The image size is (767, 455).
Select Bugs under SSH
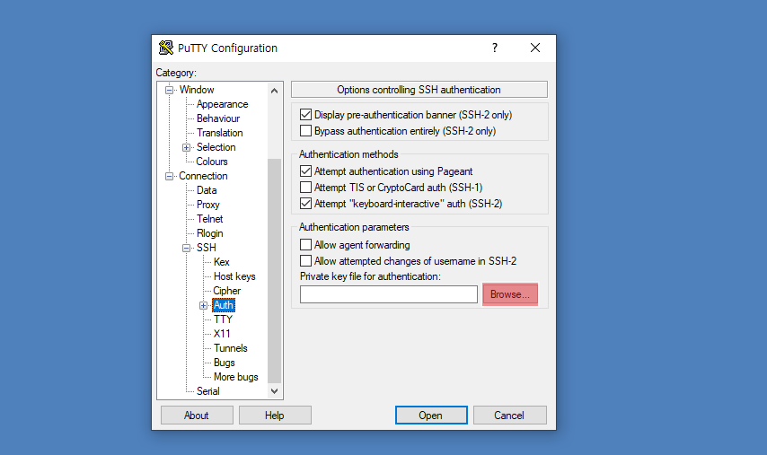pos(224,363)
